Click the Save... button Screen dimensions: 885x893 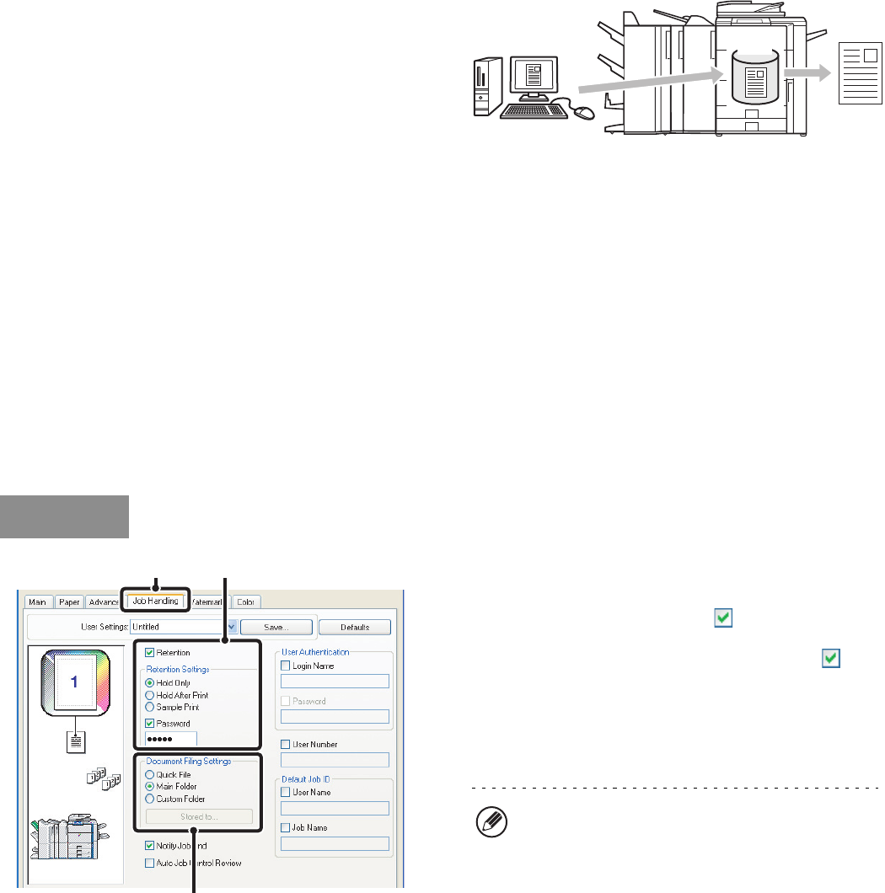[x=276, y=627]
